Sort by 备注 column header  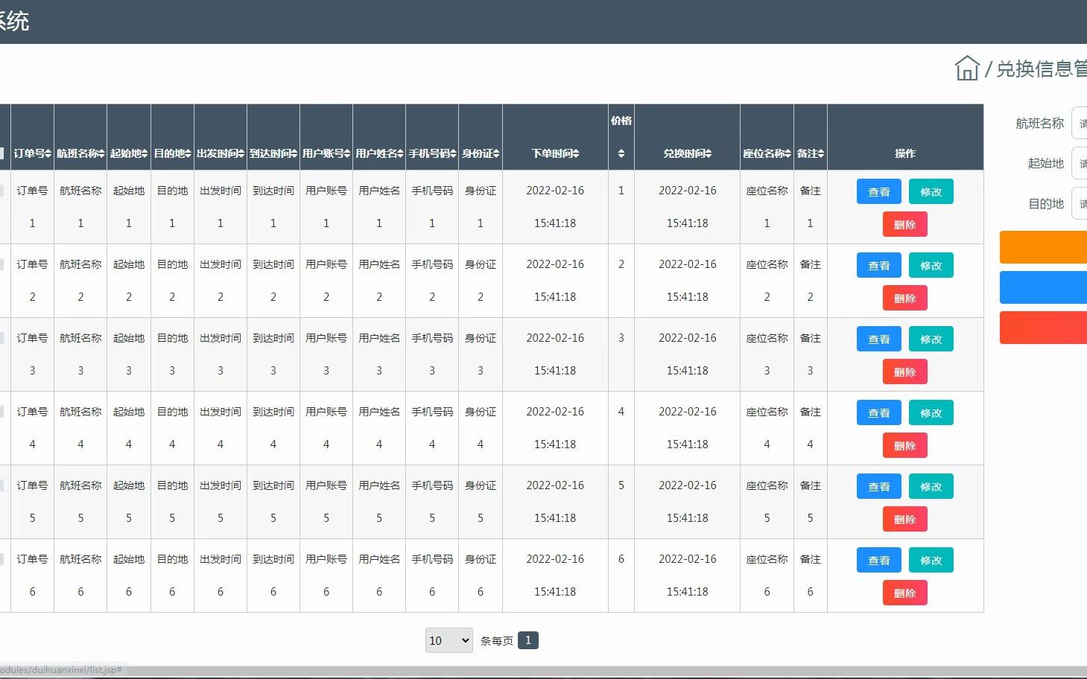tap(811, 153)
